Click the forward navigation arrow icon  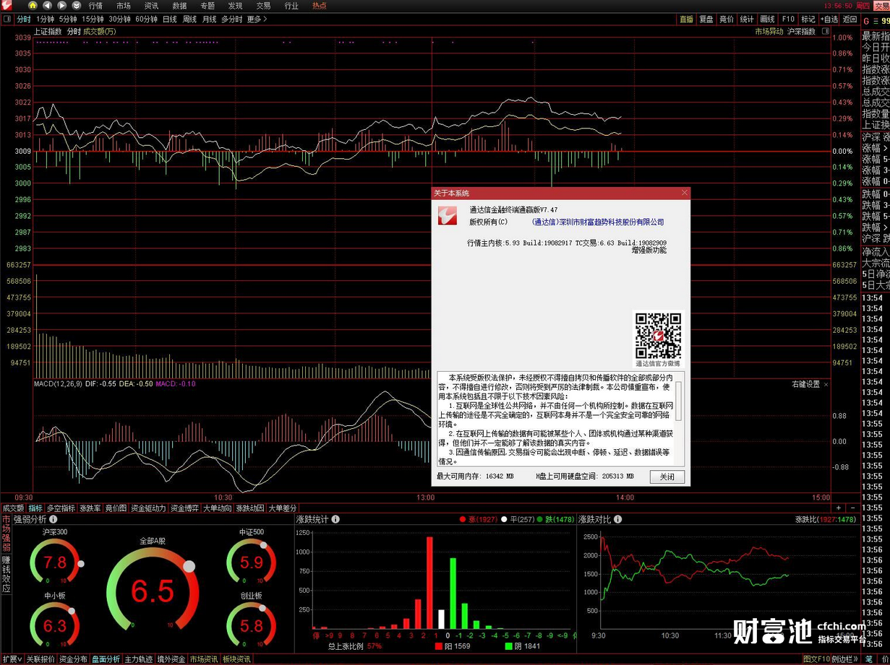pos(61,5)
